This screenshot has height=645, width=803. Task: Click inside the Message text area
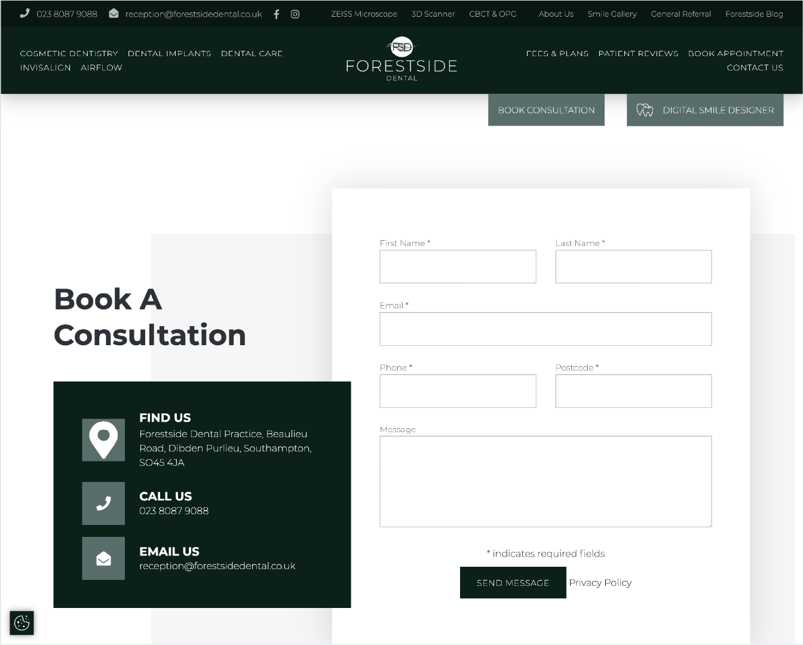(x=545, y=481)
